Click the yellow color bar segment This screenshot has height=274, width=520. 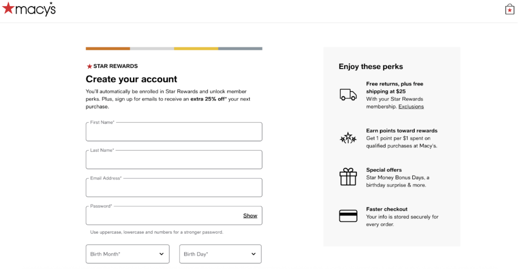pos(196,48)
